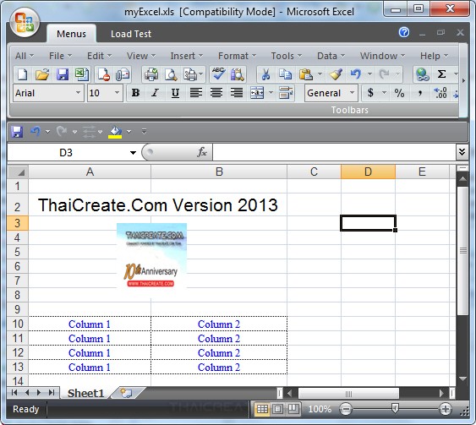The width and height of the screenshot is (476, 425).
Task: Click the Open folder icon
Action: (x=42, y=74)
